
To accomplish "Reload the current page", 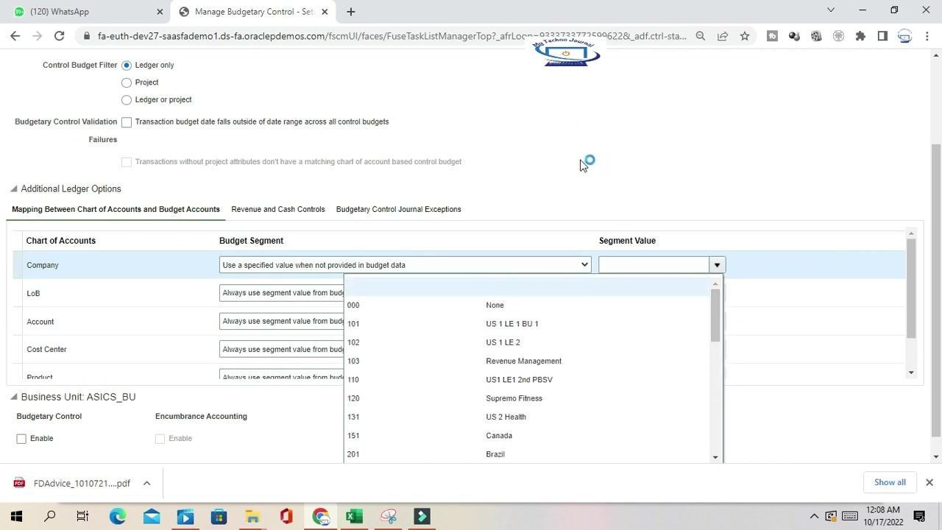I will (60, 35).
